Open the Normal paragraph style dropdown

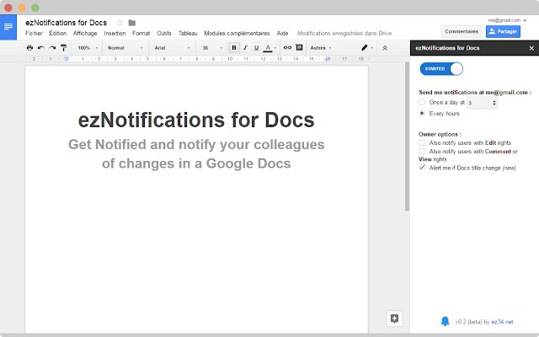[125, 48]
